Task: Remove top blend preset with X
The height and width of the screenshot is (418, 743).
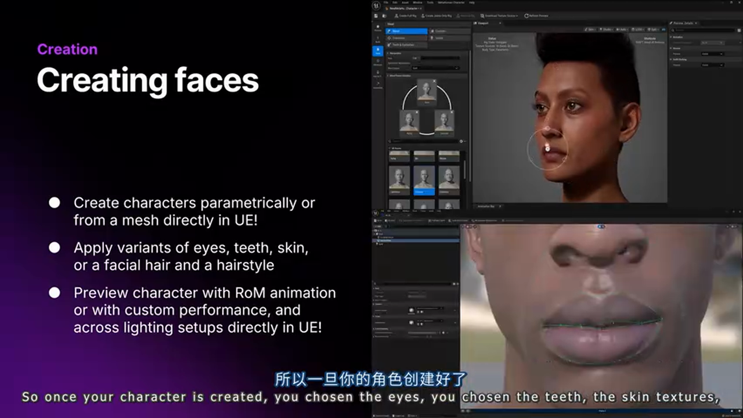Action: pyautogui.click(x=434, y=81)
